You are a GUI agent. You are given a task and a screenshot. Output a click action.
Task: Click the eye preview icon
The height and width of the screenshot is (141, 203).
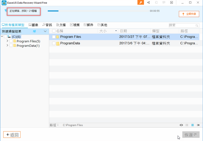pos(181,125)
